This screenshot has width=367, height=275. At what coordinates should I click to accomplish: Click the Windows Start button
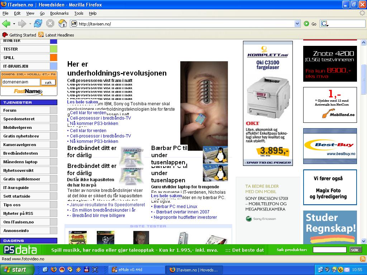click(17, 270)
